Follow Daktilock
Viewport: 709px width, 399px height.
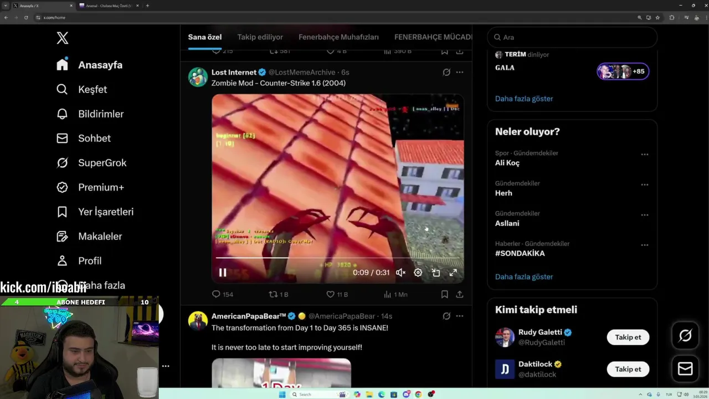pos(628,369)
